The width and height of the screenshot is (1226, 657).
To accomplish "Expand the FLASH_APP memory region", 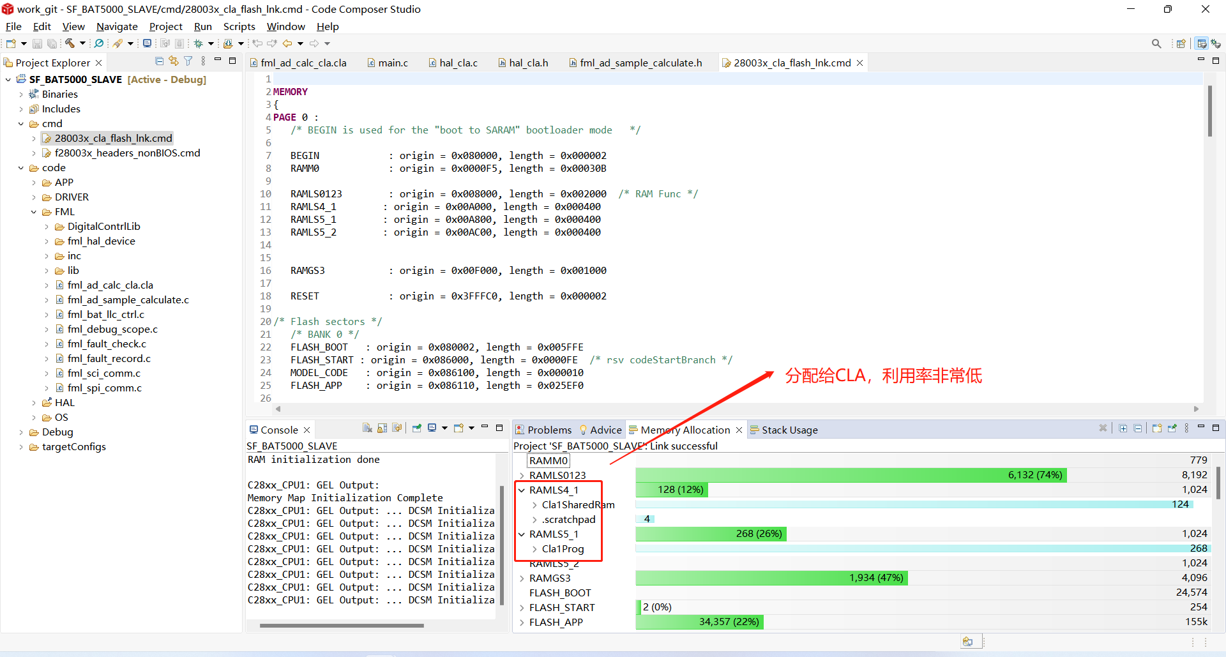I will point(522,623).
